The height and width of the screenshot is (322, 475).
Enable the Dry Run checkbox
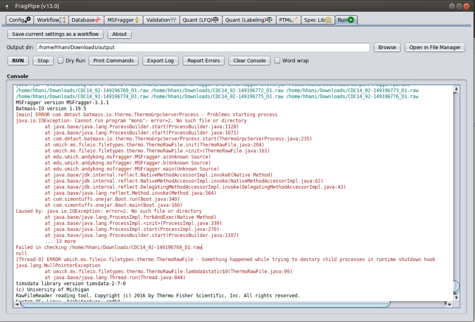coord(60,61)
